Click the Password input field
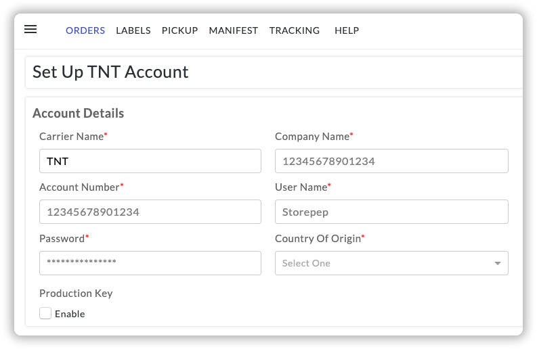Image resolution: width=537 pixels, height=349 pixels. coord(150,263)
